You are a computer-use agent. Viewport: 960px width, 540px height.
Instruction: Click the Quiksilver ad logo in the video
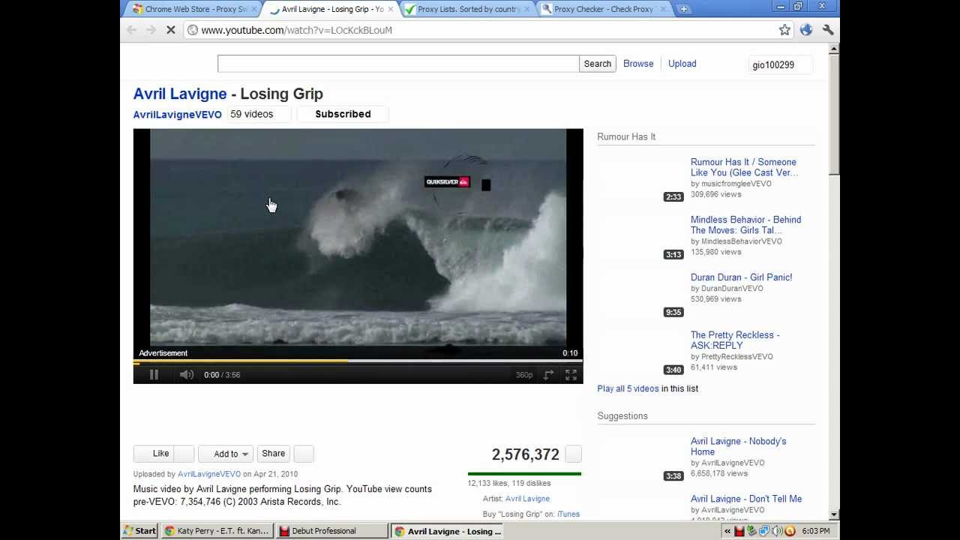[x=447, y=181]
